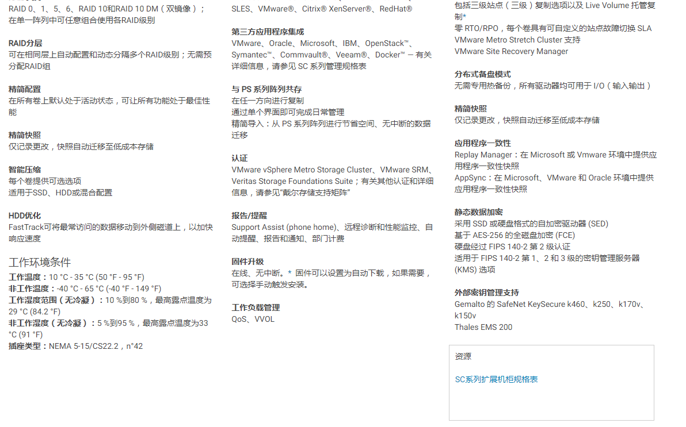This screenshot has width=686, height=427.
Task: Click the 在任一方向进行复制 line
Action: pyautogui.click(x=268, y=101)
